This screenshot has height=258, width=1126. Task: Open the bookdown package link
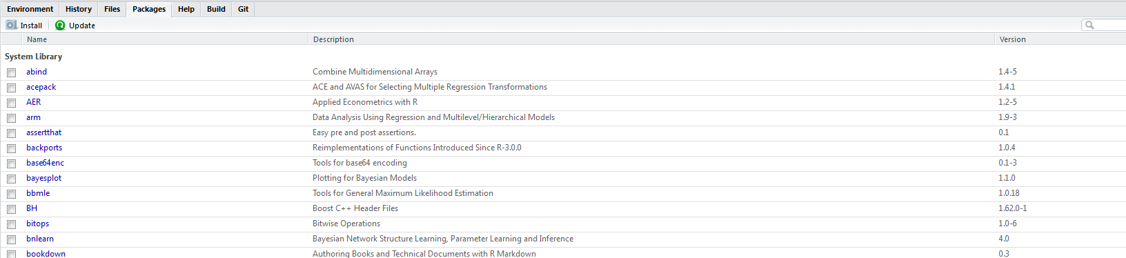click(46, 253)
